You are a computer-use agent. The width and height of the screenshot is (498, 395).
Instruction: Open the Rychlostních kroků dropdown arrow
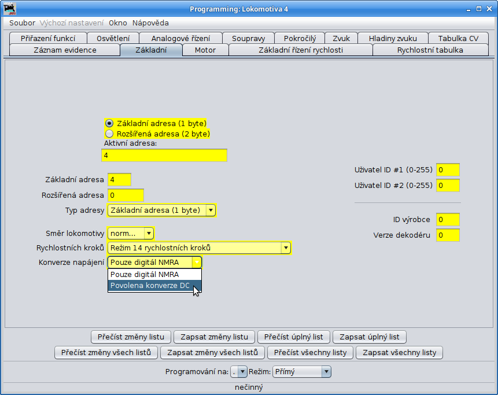286,248
